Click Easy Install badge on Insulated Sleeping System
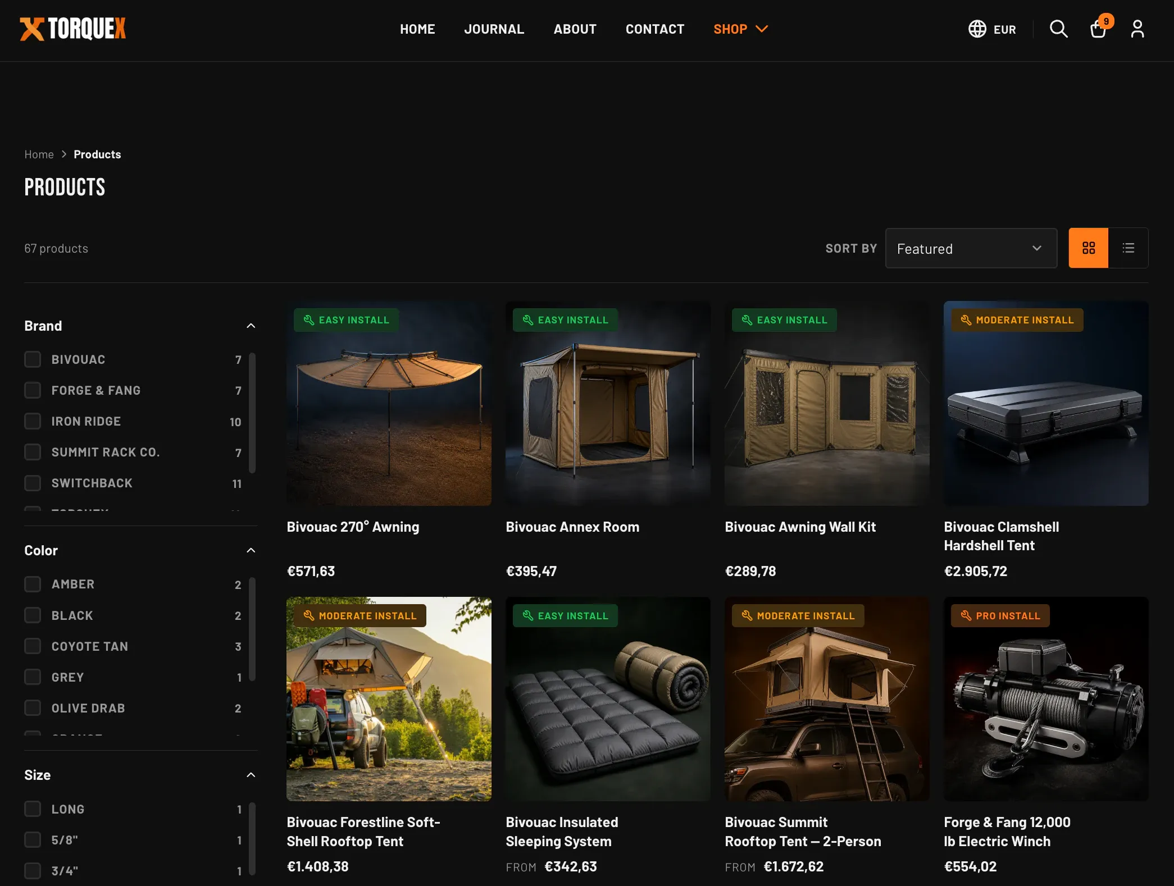The height and width of the screenshot is (886, 1174). point(565,616)
